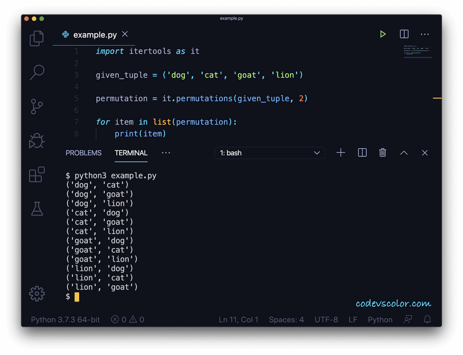Maximize the panel with up chevron

point(404,153)
